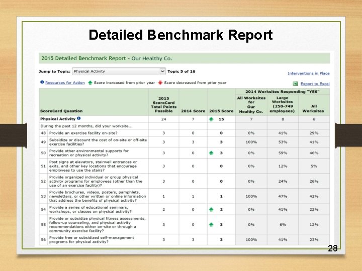
Task: Click green arrow in question 50 row
Action: 211,153
